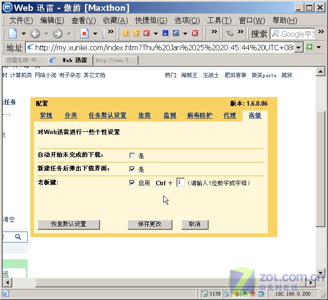
Task: Click the green Go arrow beside address bar
Action: pos(309,47)
